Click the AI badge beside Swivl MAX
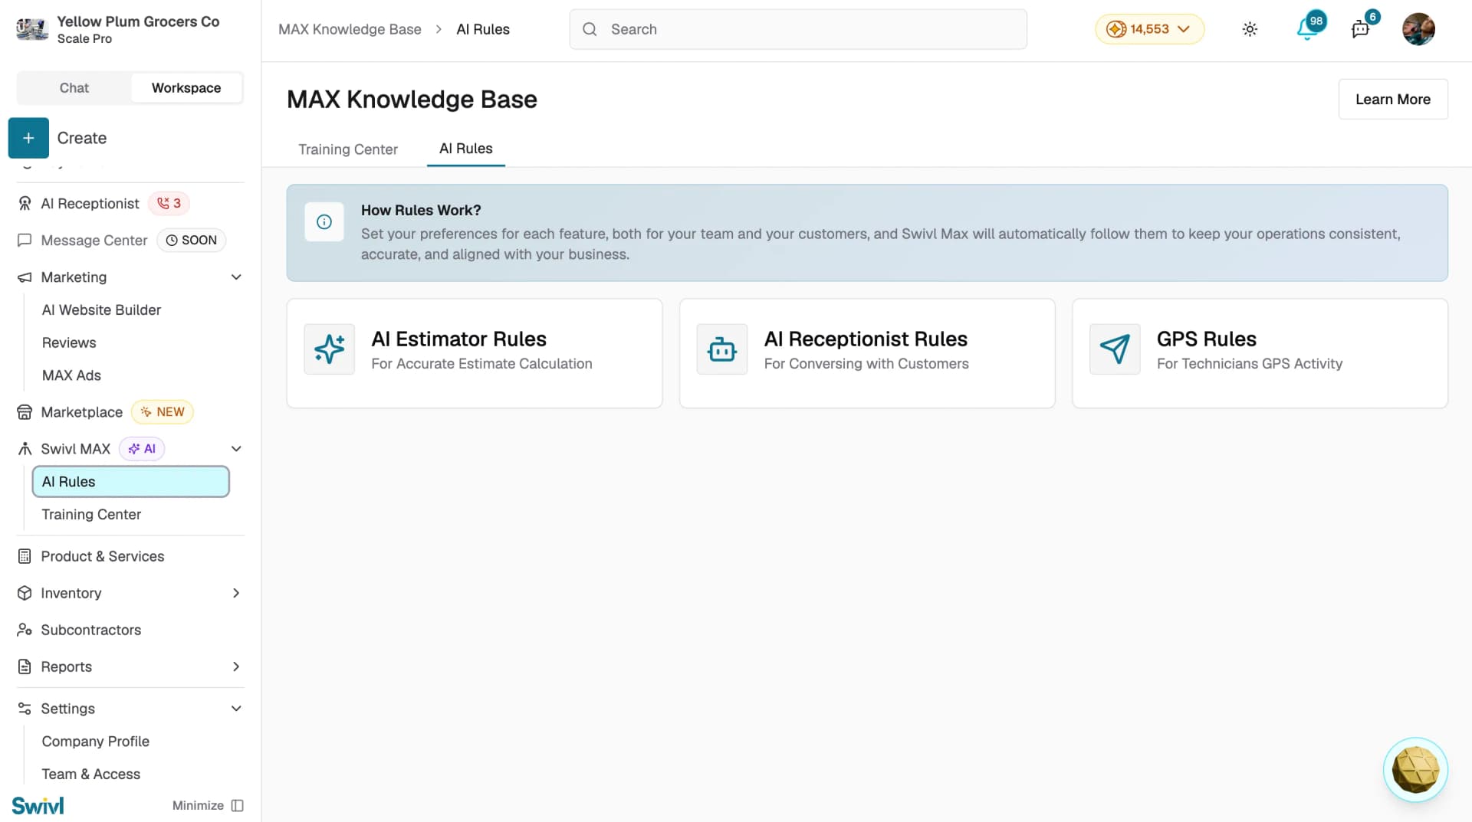The image size is (1472, 822). [x=142, y=449]
